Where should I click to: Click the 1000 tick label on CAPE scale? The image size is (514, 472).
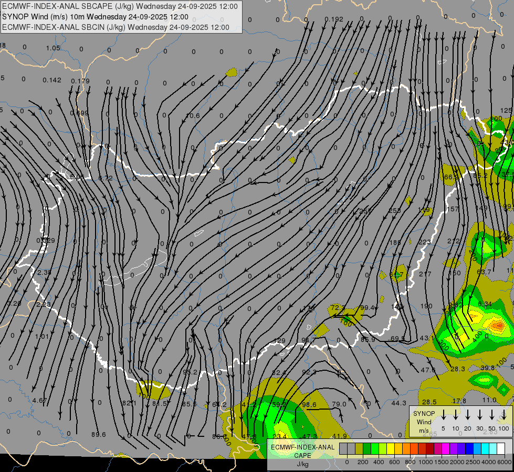point(426,462)
